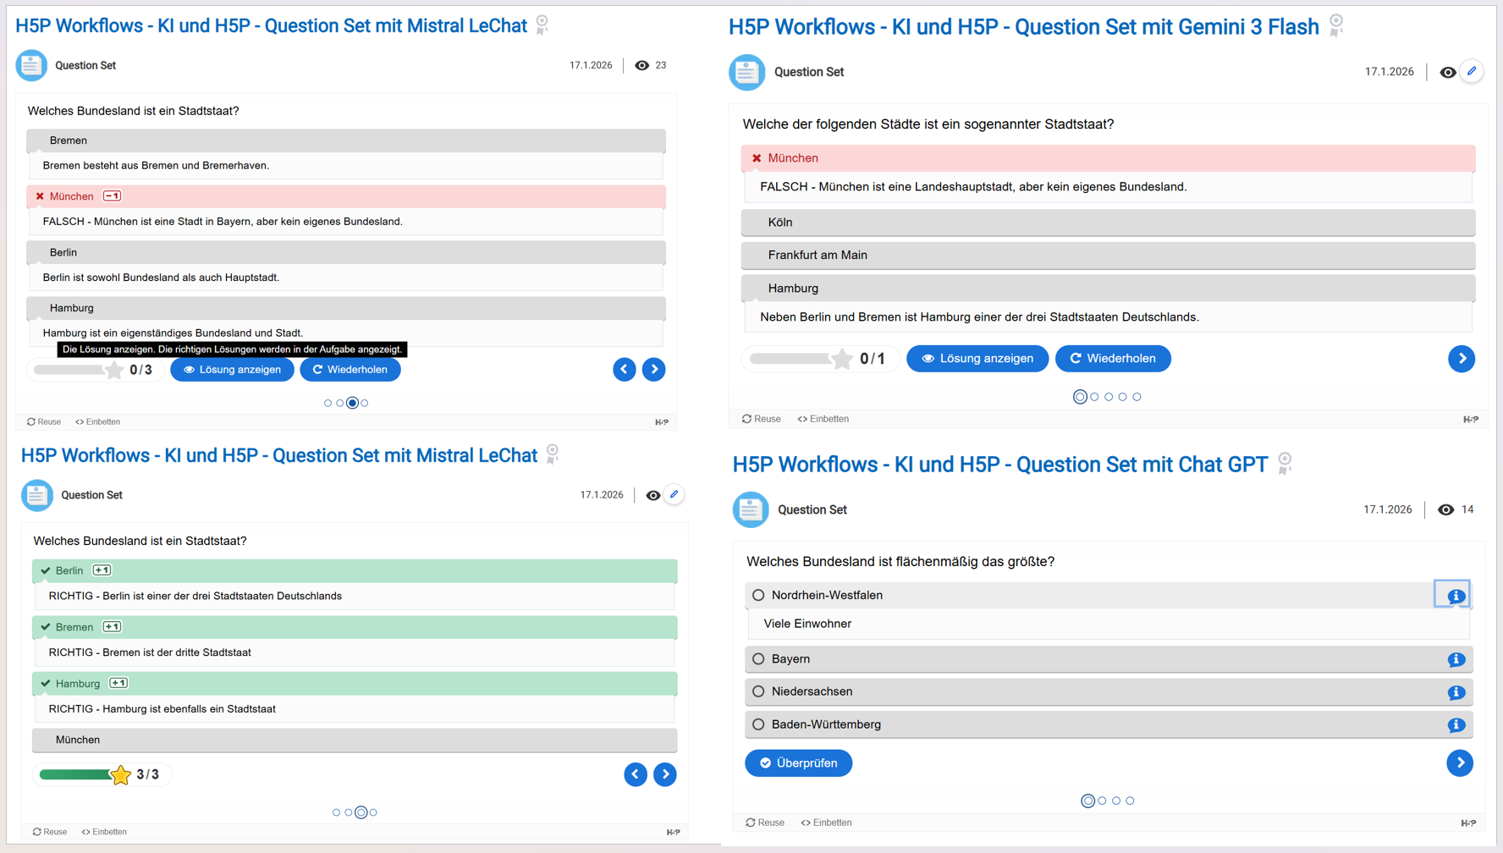Click the edit pencil icon in Gemini 3 Flash panel
The height and width of the screenshot is (853, 1503).
(x=1472, y=72)
